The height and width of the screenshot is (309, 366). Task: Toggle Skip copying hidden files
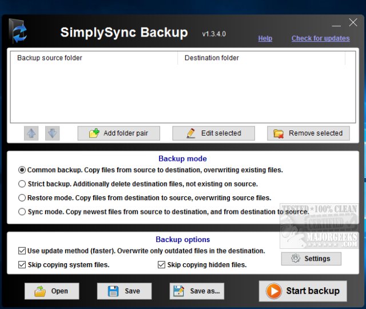pos(162,265)
